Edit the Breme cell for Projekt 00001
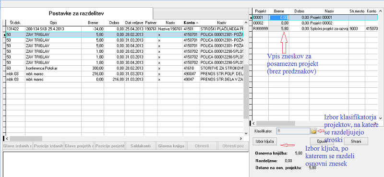This screenshot has height=177, width=384. (279, 18)
